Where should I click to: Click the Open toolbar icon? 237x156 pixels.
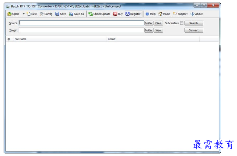pos(9,14)
